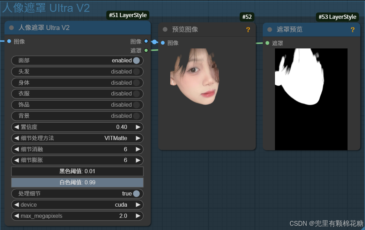The height and width of the screenshot is (230, 365).
Task: Click 图像 input port on 预览图像 node
Action: click(163, 43)
